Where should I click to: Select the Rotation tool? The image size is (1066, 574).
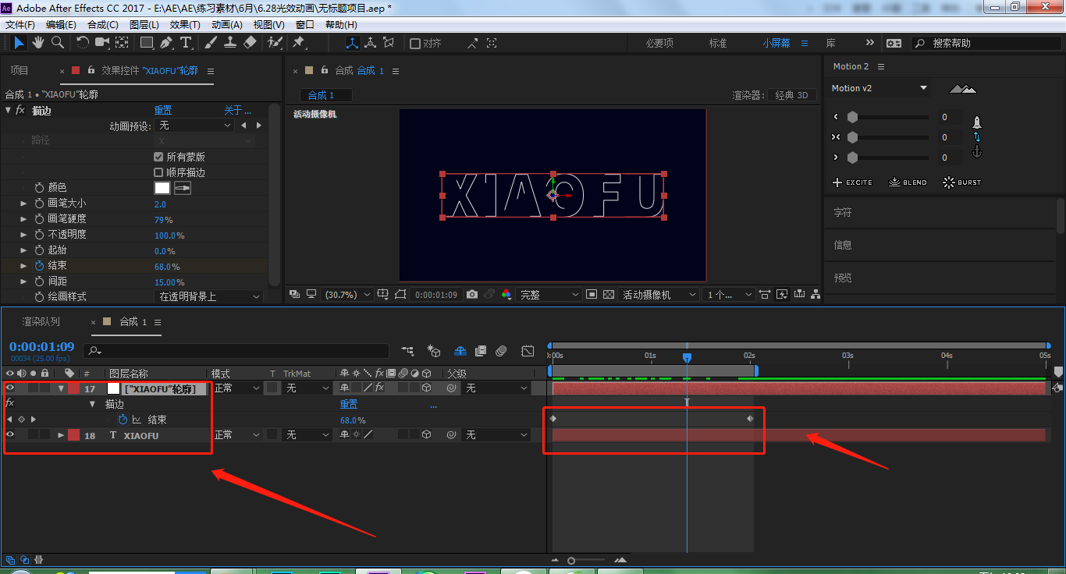(x=83, y=43)
